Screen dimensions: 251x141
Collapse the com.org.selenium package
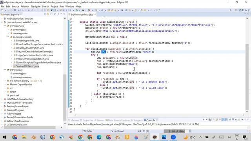(8, 37)
